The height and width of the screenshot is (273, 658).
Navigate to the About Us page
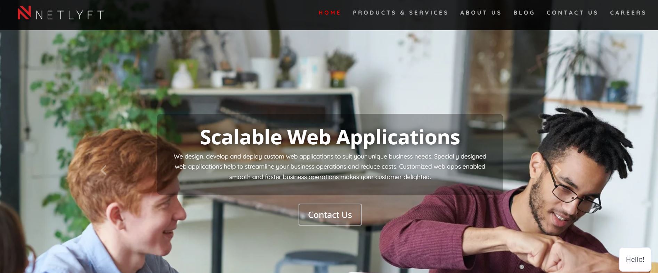pos(481,13)
